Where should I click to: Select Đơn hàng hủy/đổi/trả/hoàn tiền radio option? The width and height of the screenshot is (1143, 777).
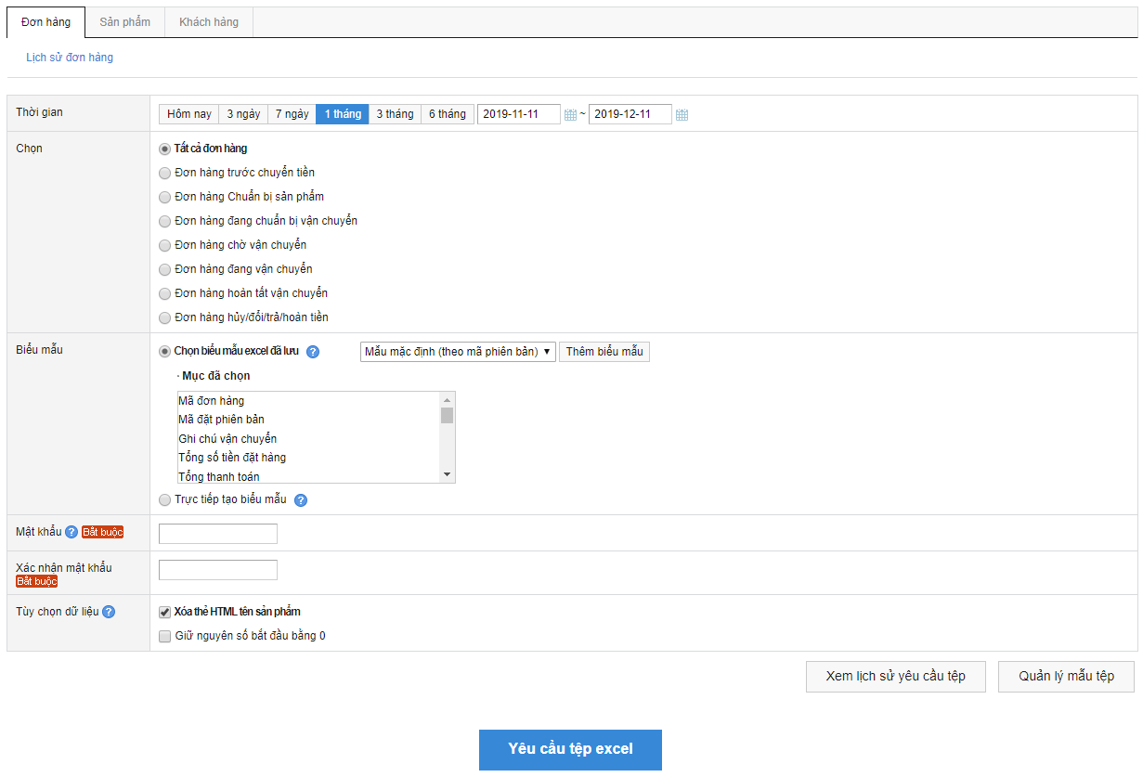pos(165,317)
